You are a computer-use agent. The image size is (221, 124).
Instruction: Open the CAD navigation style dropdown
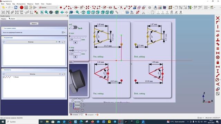click(x=200, y=118)
